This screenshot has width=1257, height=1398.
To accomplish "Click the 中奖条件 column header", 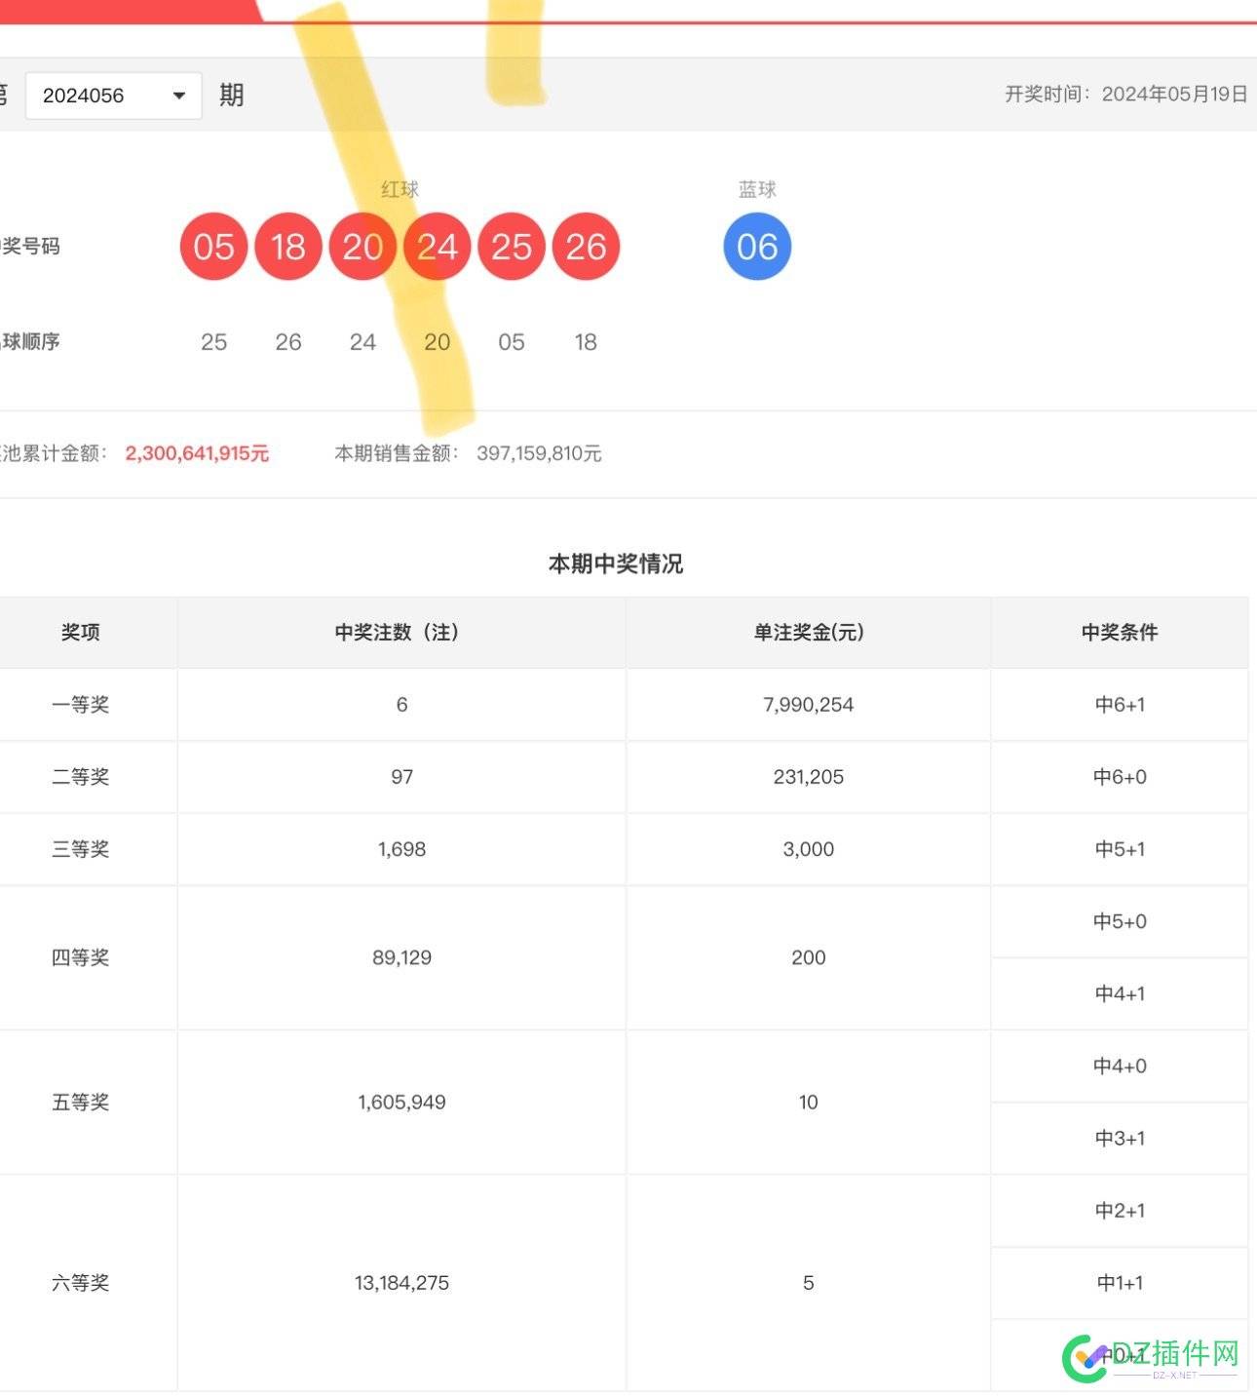I will click(1120, 632).
